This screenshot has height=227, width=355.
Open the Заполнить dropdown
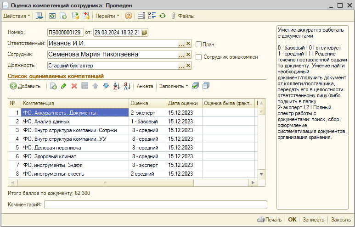coord(174,86)
